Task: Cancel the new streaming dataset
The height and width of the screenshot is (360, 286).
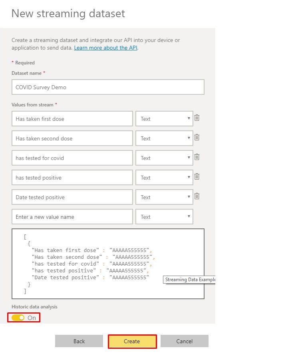Action: pyautogui.click(x=185, y=341)
